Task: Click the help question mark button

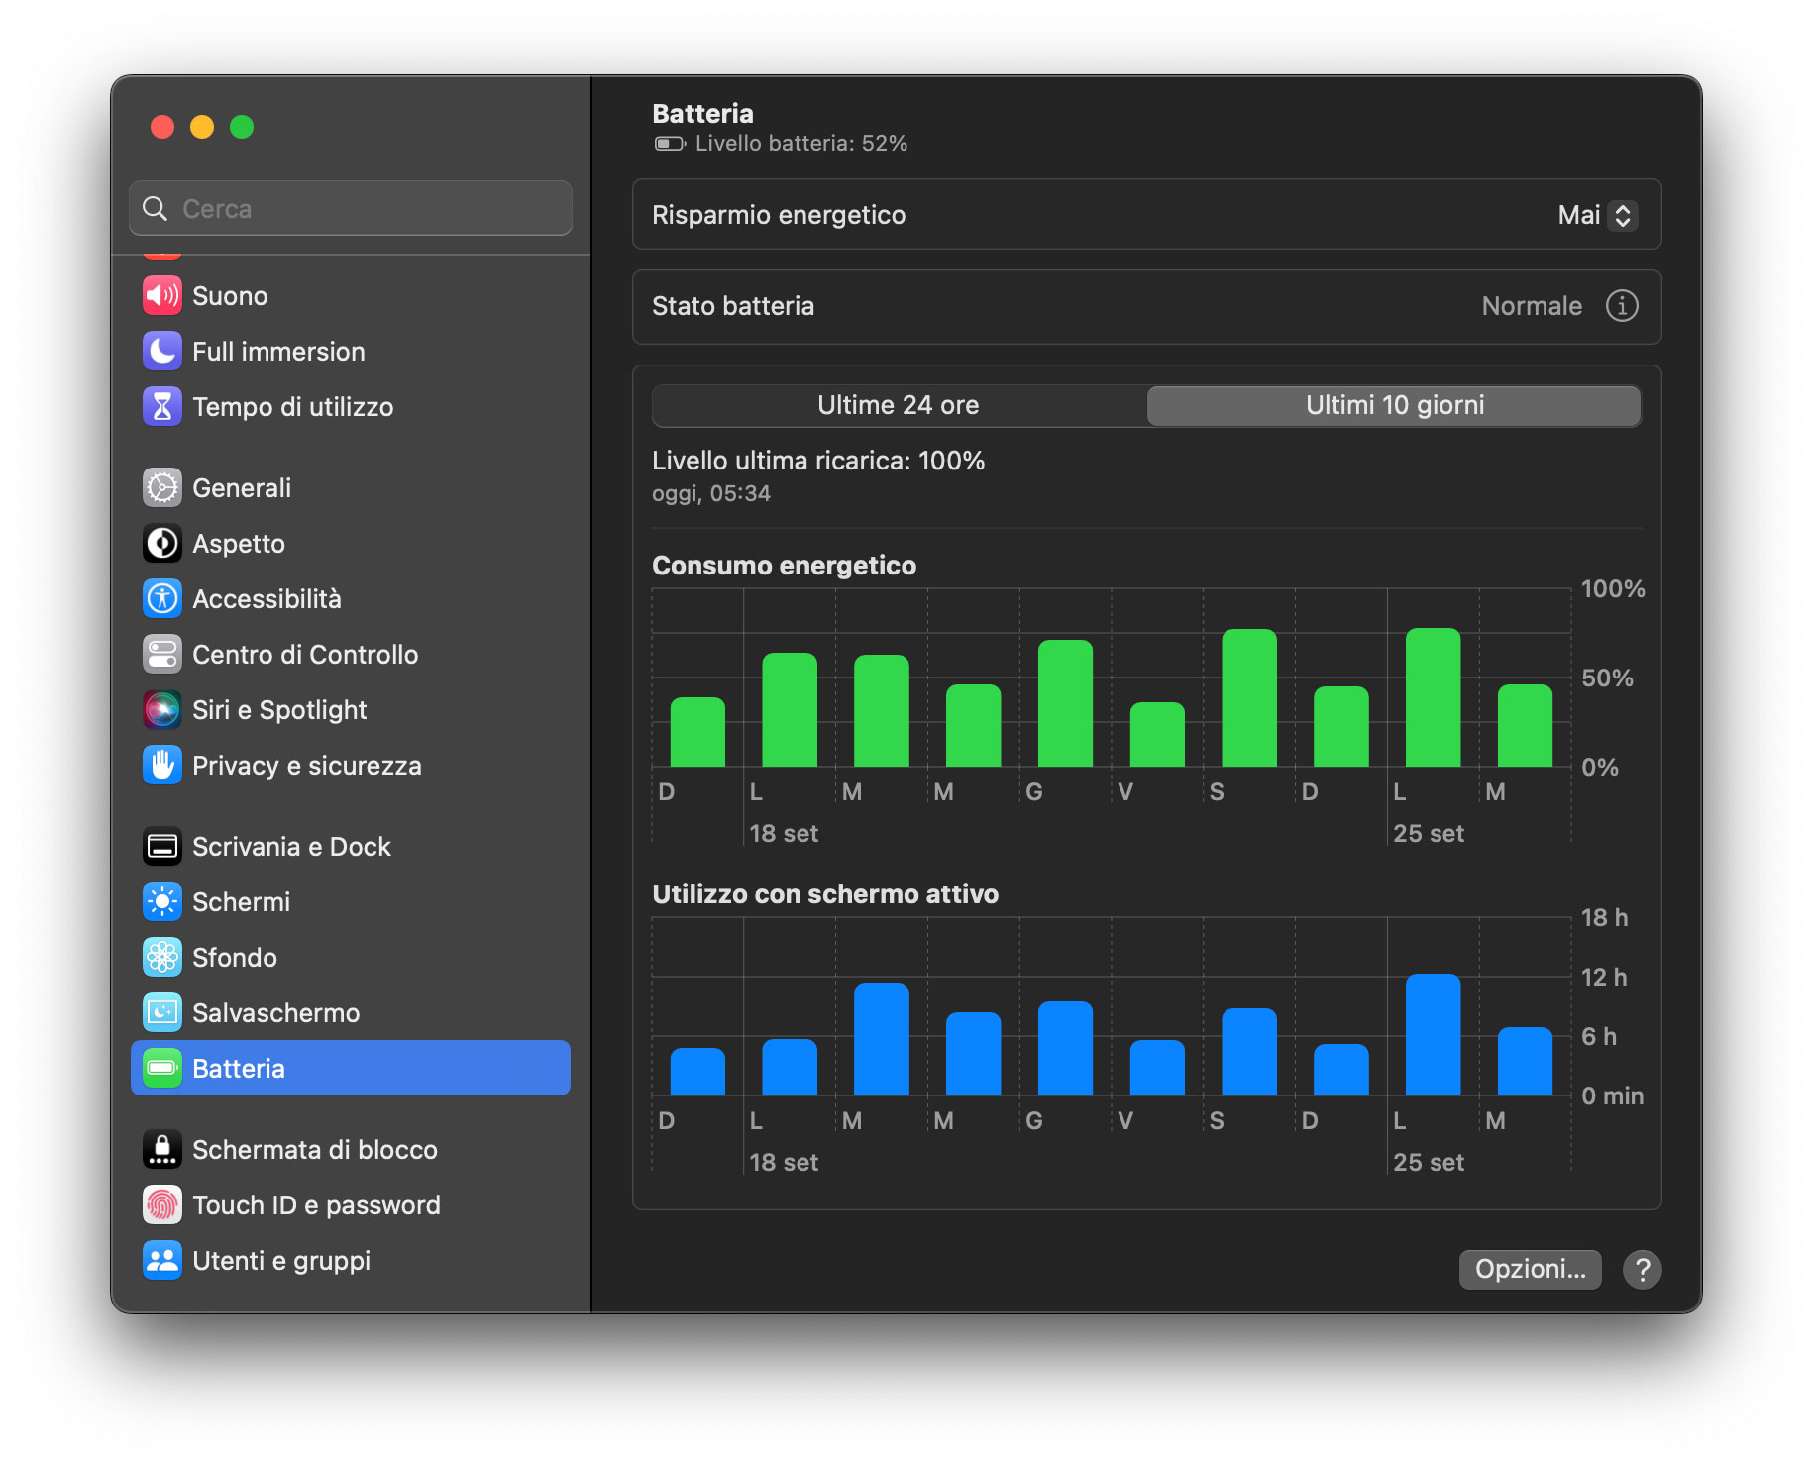Action: [x=1643, y=1269]
